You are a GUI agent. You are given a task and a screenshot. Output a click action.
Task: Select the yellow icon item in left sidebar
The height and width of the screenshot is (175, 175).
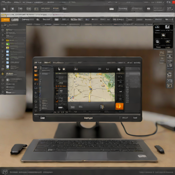[x=8, y=40]
